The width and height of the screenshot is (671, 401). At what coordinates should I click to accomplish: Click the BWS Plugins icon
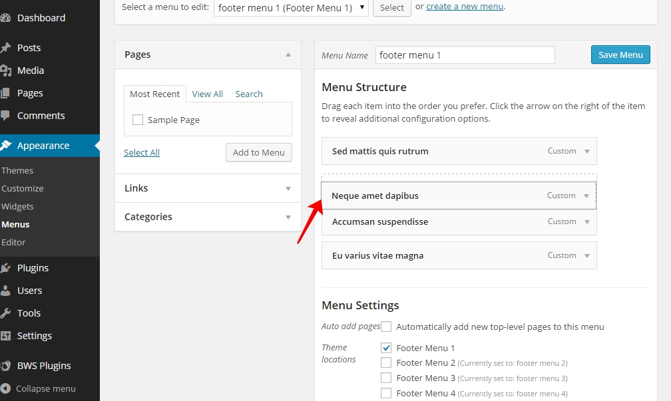pos(5,366)
